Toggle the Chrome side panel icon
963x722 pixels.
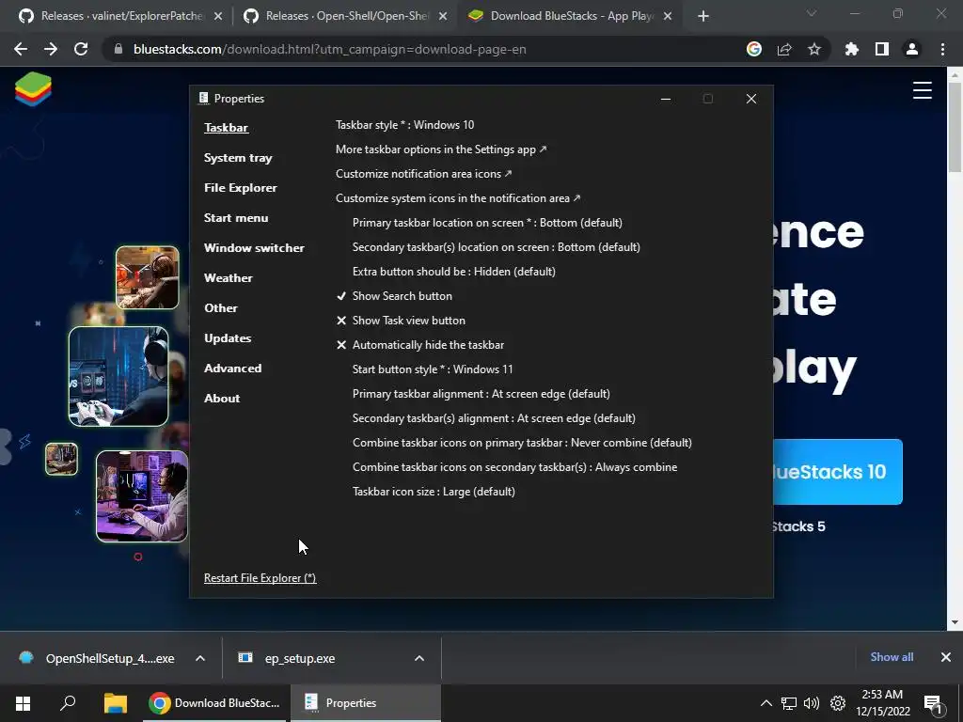click(882, 49)
